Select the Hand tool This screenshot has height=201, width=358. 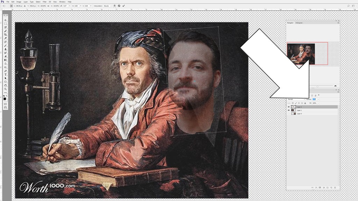pos(6,85)
